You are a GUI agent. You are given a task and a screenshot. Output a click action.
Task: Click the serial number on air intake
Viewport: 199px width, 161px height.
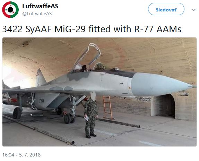pos(42,101)
